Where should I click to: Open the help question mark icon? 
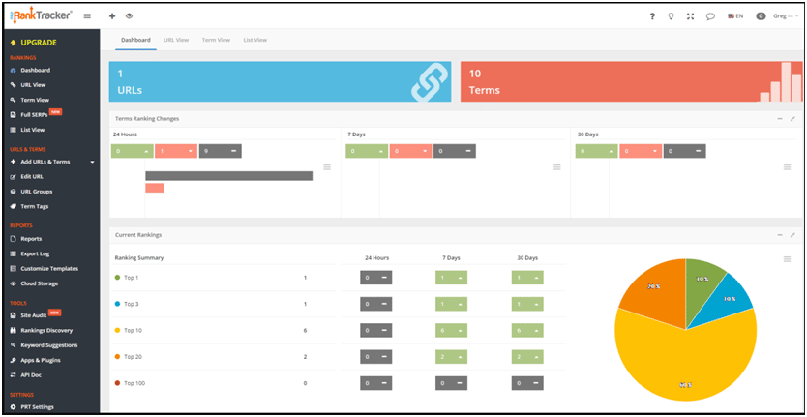(x=652, y=16)
